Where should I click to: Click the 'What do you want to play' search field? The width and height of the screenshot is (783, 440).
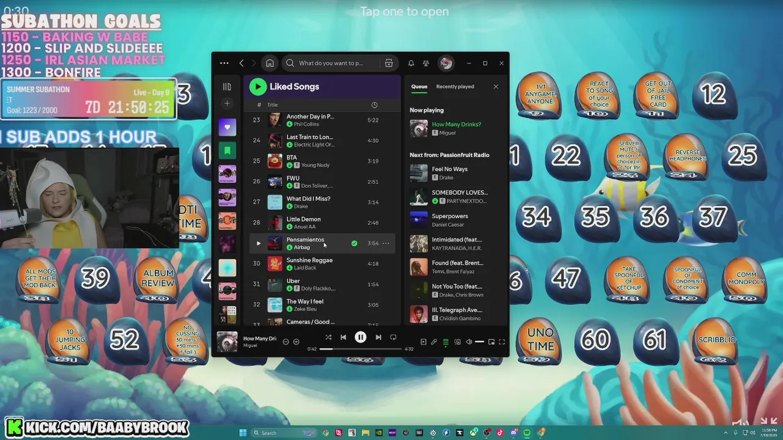[330, 63]
